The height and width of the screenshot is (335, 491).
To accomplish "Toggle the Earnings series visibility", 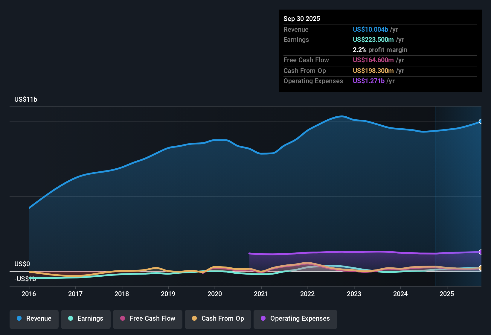I will point(86,319).
